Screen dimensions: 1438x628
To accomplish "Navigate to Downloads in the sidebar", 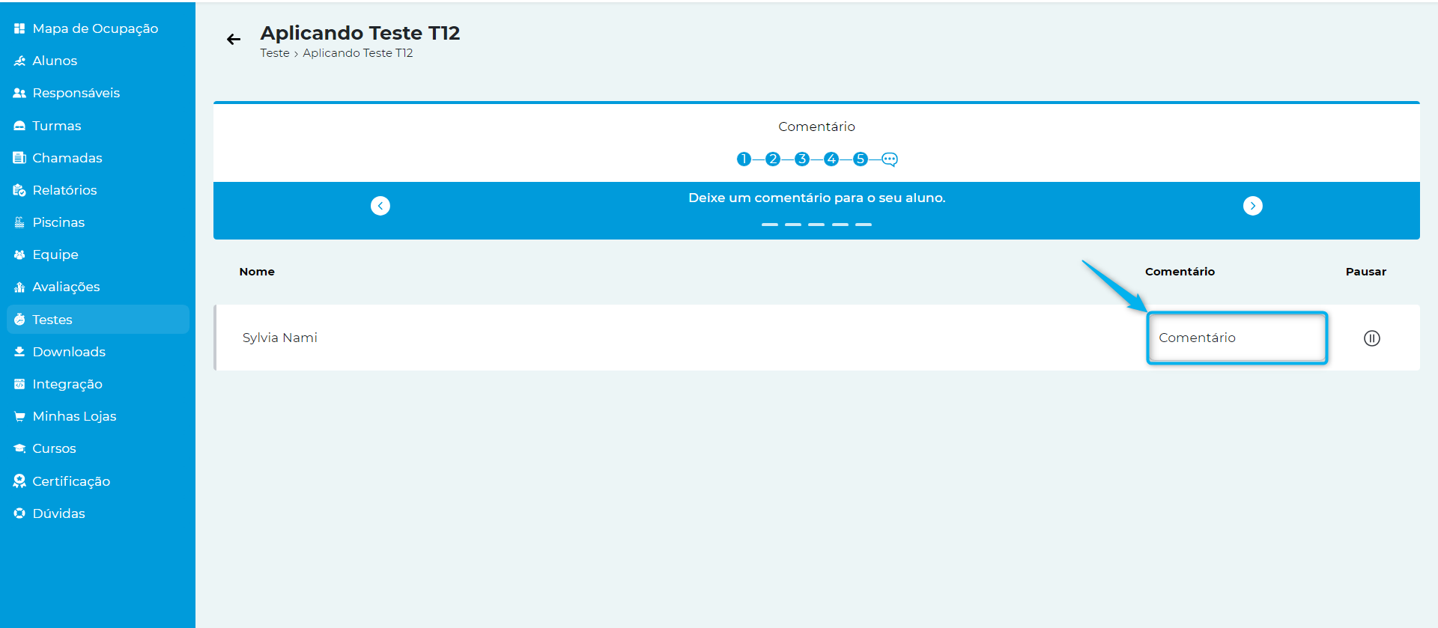I will [97, 352].
